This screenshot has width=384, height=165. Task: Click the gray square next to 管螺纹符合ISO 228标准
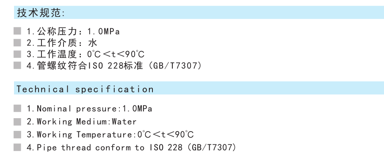click(17, 65)
